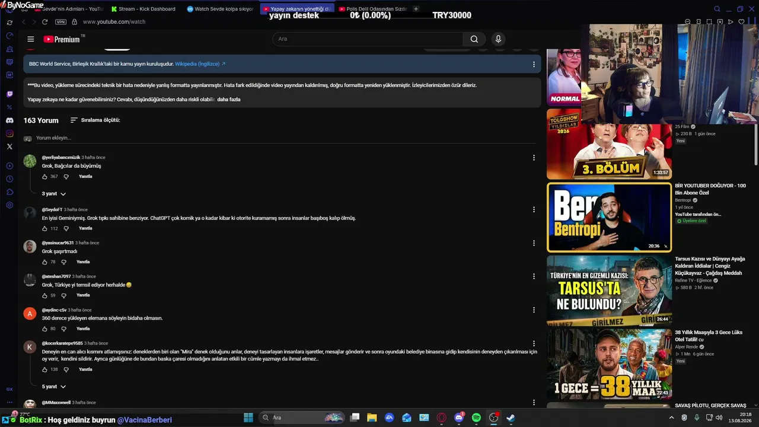The width and height of the screenshot is (759, 427).
Task: Open Steam from the Windows taskbar
Action: pyautogui.click(x=511, y=418)
